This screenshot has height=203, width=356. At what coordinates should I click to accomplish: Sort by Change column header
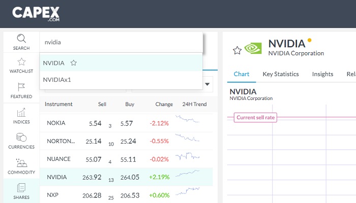point(164,104)
